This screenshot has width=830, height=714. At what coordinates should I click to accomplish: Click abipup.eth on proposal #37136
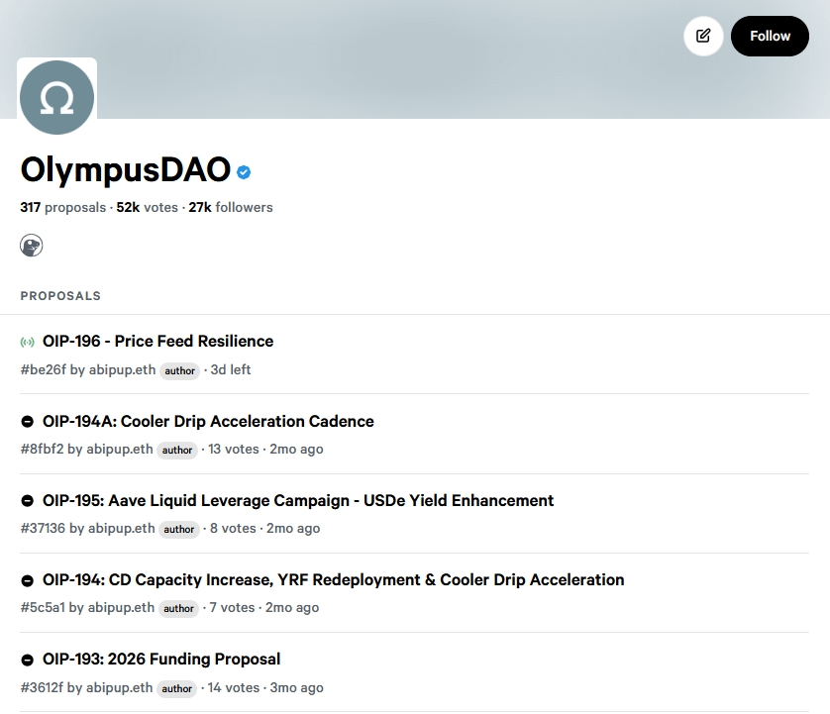[121, 528]
